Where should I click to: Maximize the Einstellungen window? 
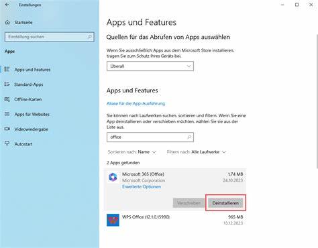point(297,5)
